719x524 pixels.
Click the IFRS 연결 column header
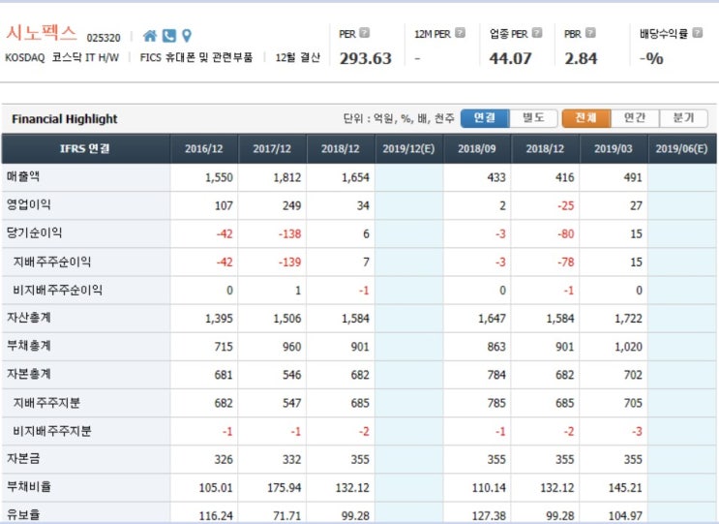(x=85, y=148)
